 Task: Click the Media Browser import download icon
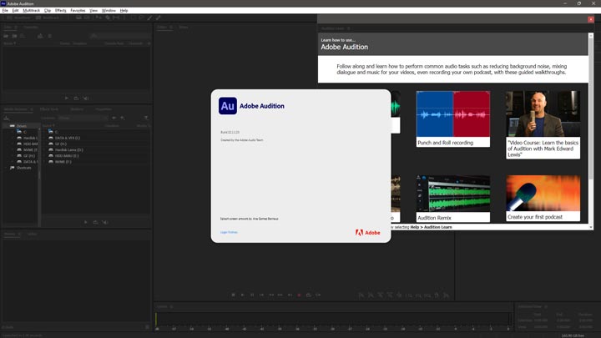pyautogui.click(x=6, y=118)
